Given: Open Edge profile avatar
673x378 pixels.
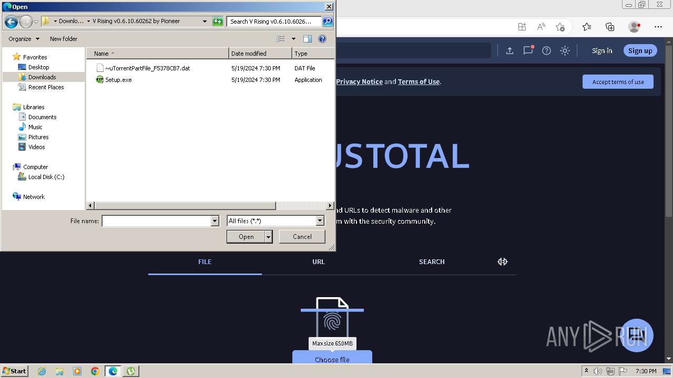Looking at the screenshot, I should 634,27.
